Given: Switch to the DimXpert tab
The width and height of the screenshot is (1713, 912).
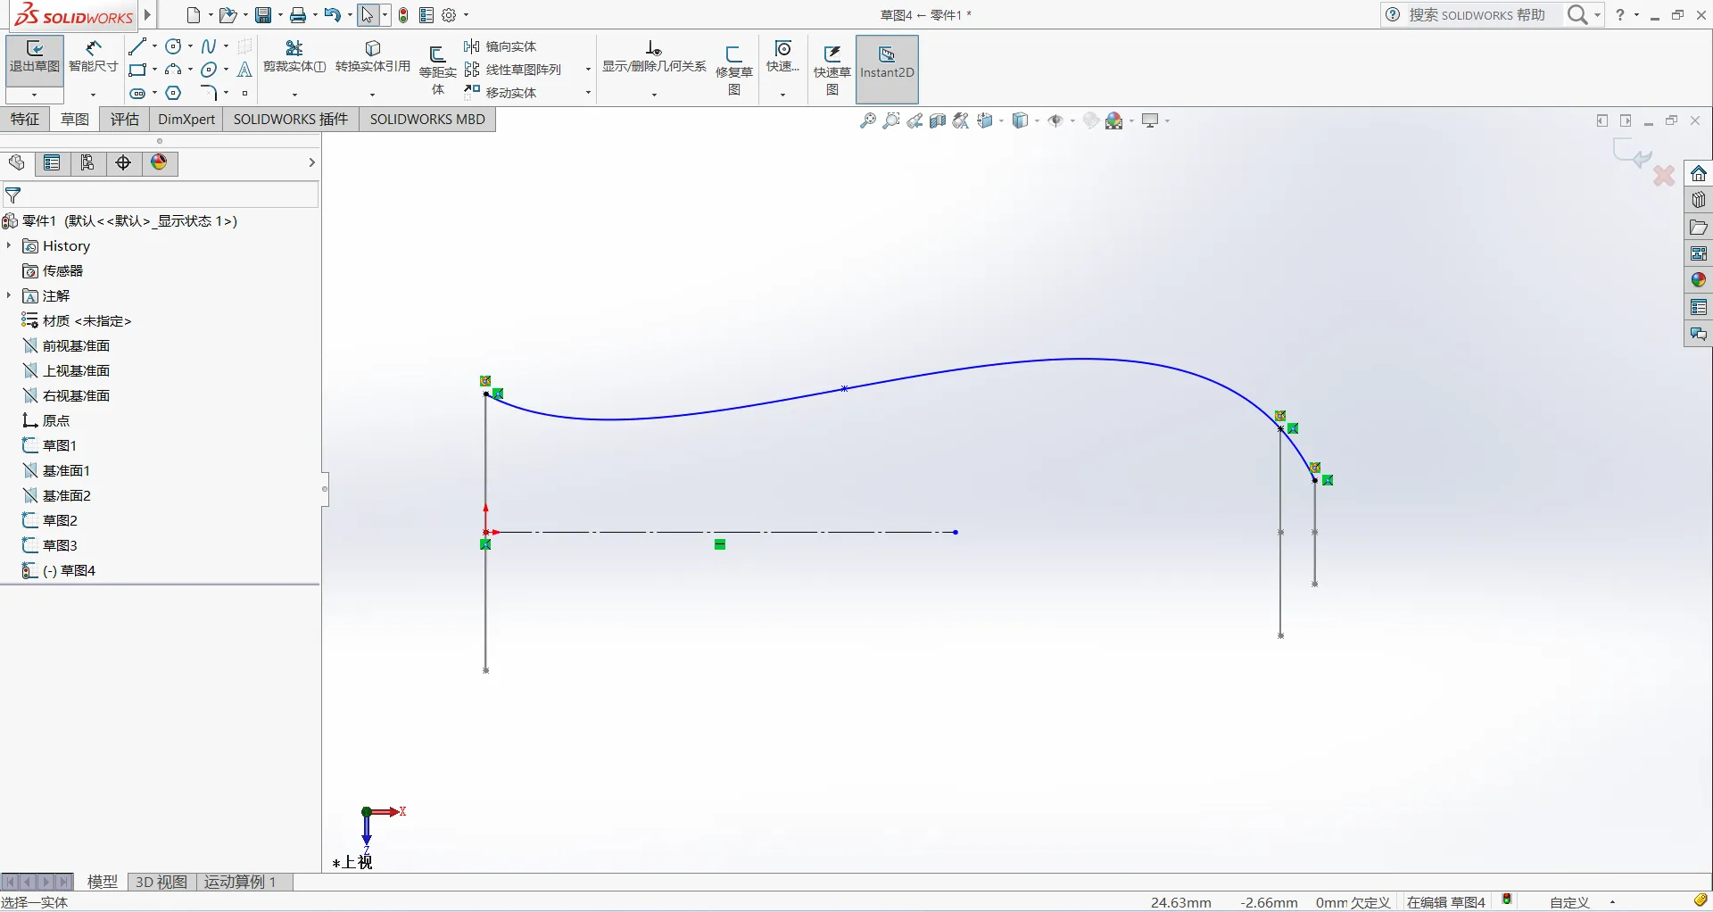Looking at the screenshot, I should (186, 119).
